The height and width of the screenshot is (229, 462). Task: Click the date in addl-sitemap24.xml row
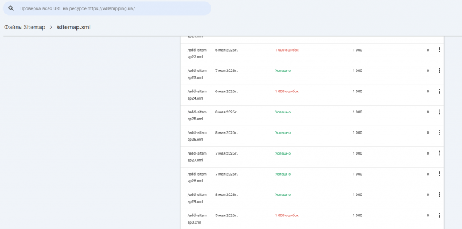pos(226,91)
